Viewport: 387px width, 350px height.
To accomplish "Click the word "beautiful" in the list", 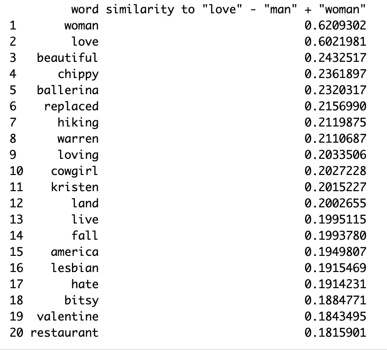I will (x=67, y=58).
